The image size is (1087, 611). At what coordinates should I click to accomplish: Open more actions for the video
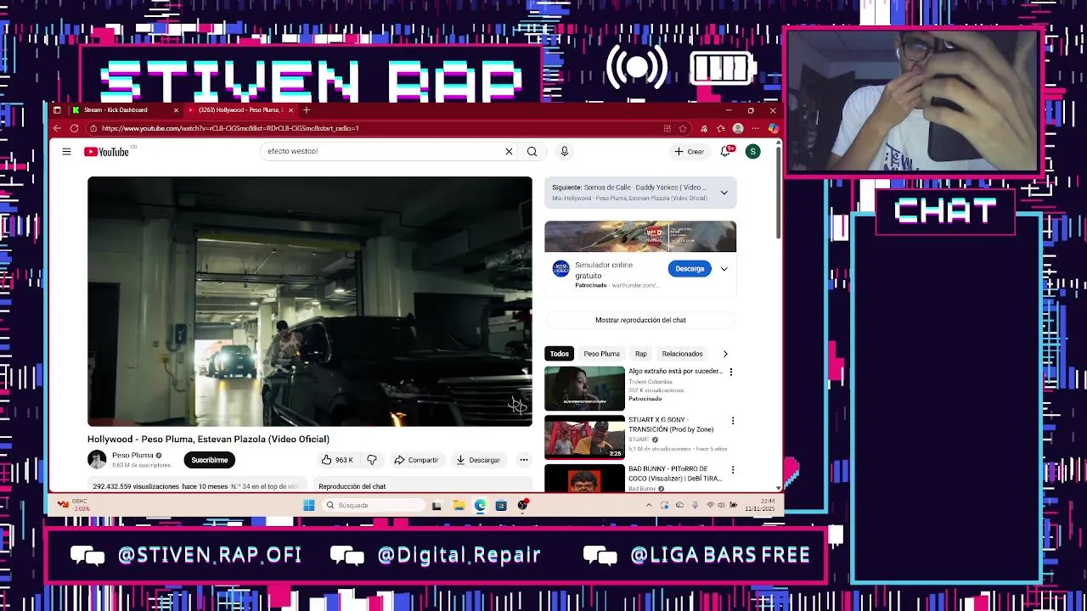[x=524, y=460]
